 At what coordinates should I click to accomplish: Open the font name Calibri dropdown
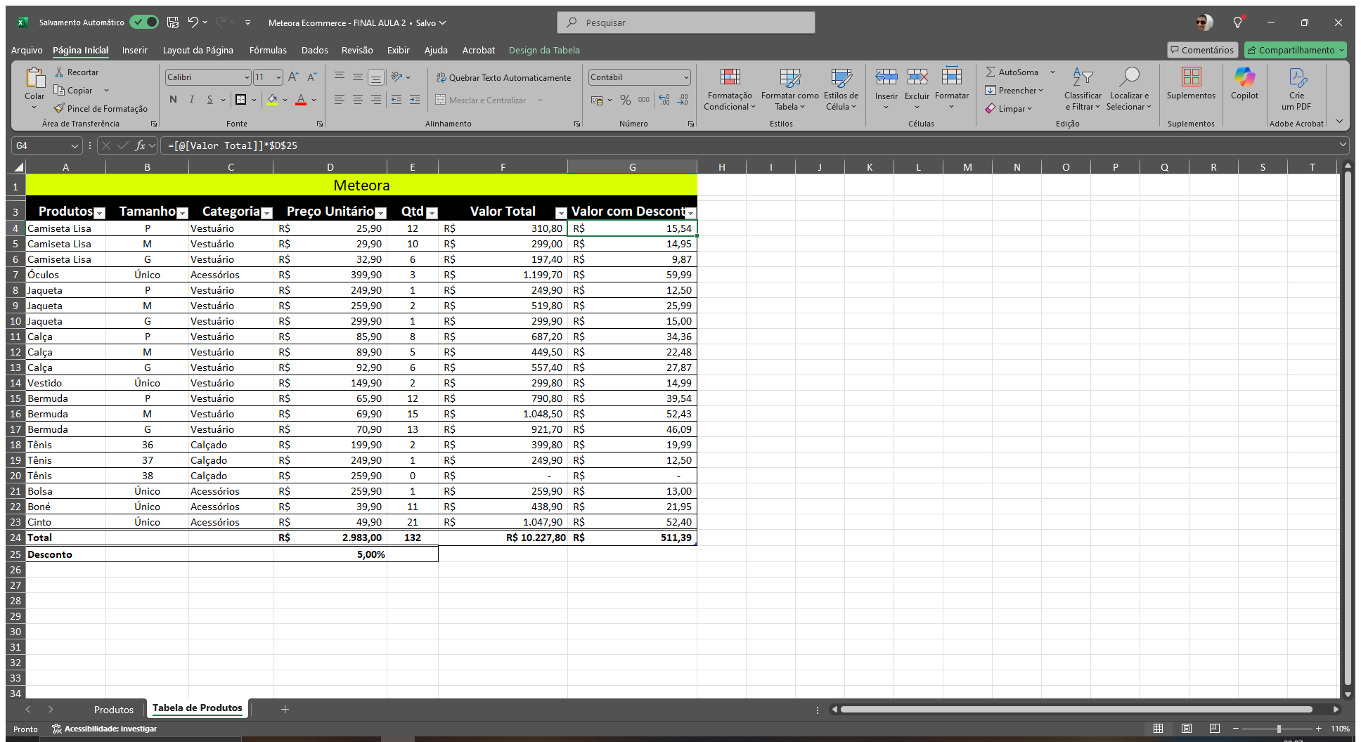pos(247,77)
